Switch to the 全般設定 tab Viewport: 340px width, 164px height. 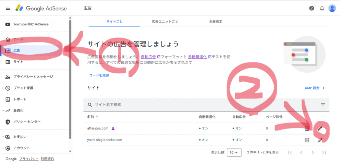click(215, 22)
